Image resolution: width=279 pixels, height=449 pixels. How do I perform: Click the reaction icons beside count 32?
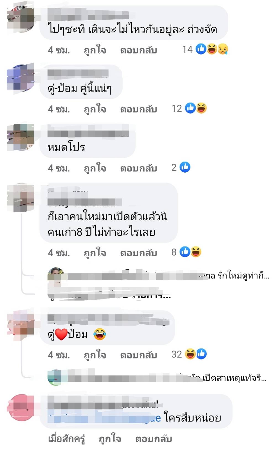coord(196,354)
